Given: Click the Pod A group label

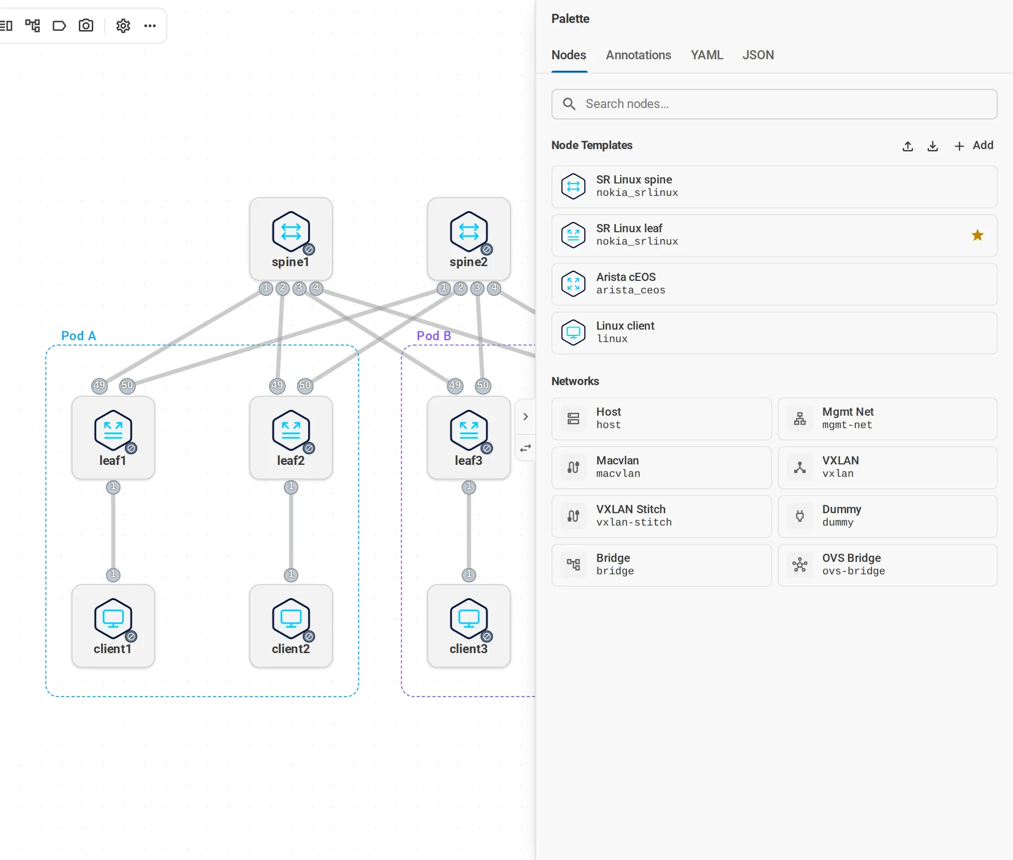Looking at the screenshot, I should pos(79,335).
